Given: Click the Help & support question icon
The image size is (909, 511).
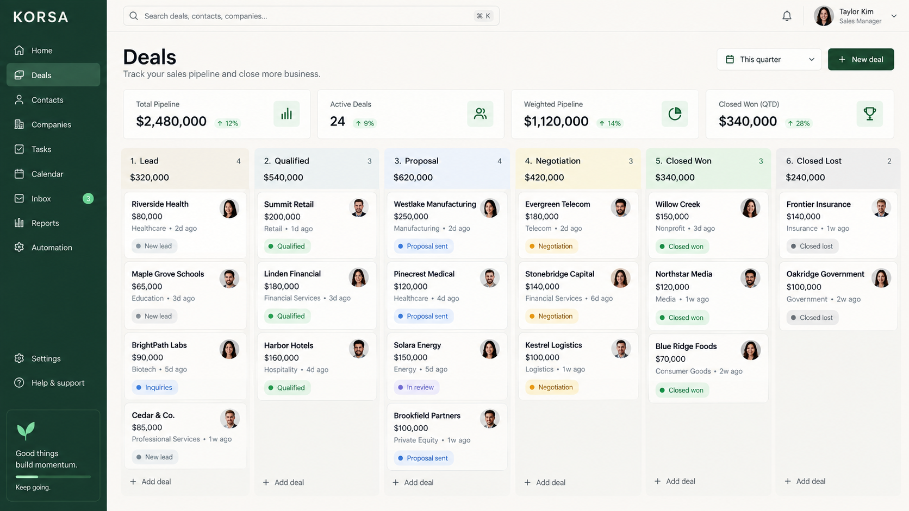Looking at the screenshot, I should pos(19,383).
